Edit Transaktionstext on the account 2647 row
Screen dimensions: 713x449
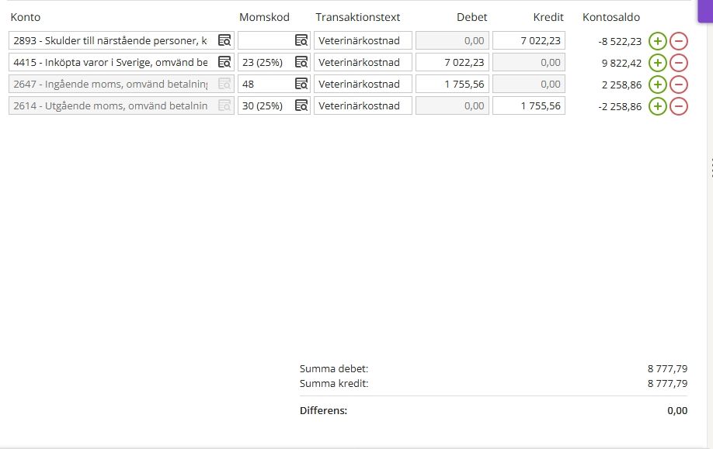point(362,84)
